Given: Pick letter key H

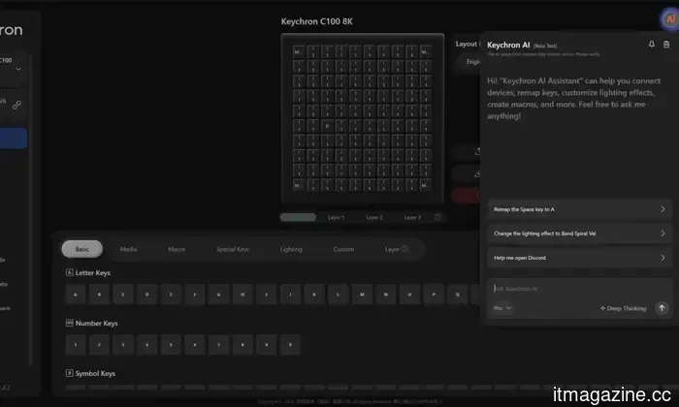Looking at the screenshot, I should point(242,295).
